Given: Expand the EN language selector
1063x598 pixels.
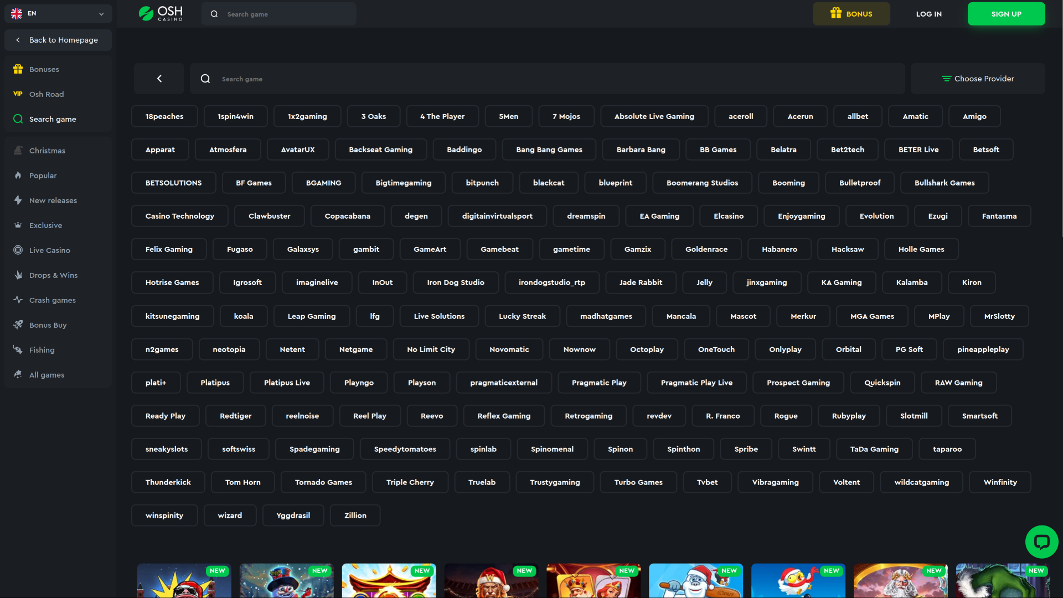Looking at the screenshot, I should (x=58, y=13).
